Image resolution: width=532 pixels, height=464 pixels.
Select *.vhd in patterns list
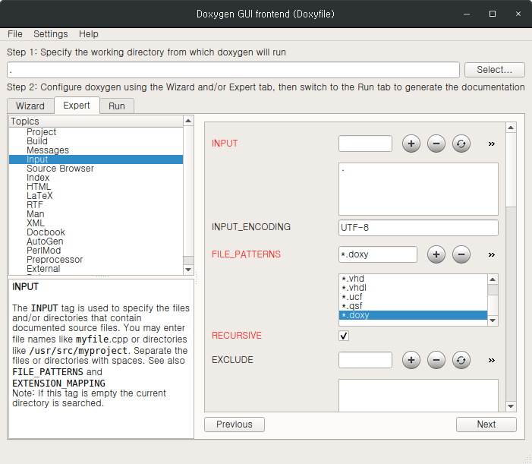click(414, 279)
